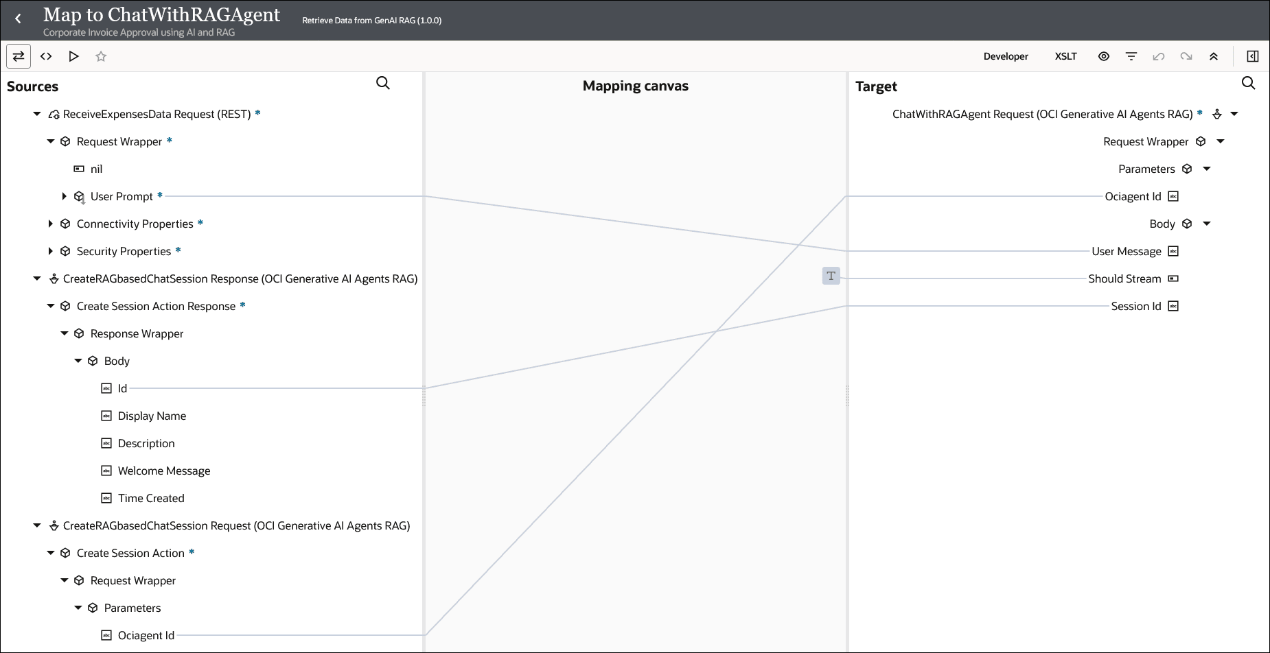Image resolution: width=1270 pixels, height=653 pixels.
Task: Search the Sources tree
Action: click(383, 83)
